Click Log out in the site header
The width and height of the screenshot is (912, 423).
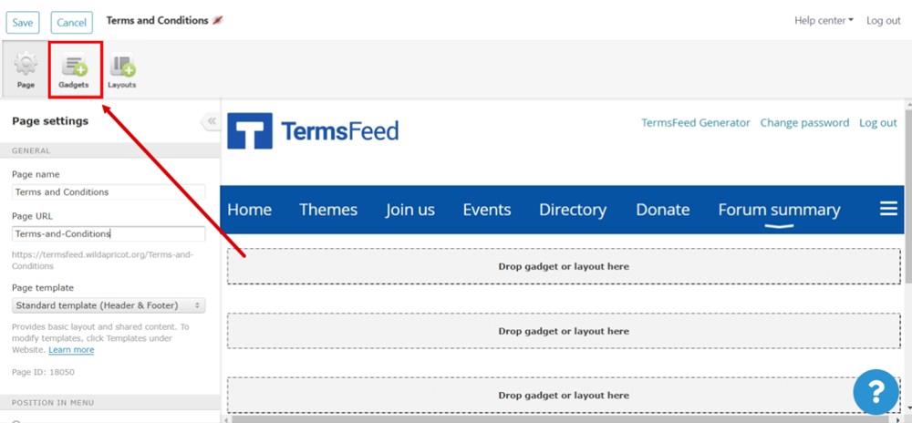click(x=878, y=122)
